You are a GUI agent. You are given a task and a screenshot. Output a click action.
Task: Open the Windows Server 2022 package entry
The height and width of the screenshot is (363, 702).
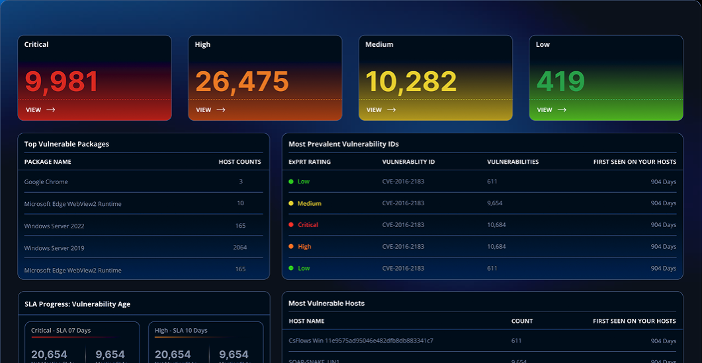(x=54, y=226)
